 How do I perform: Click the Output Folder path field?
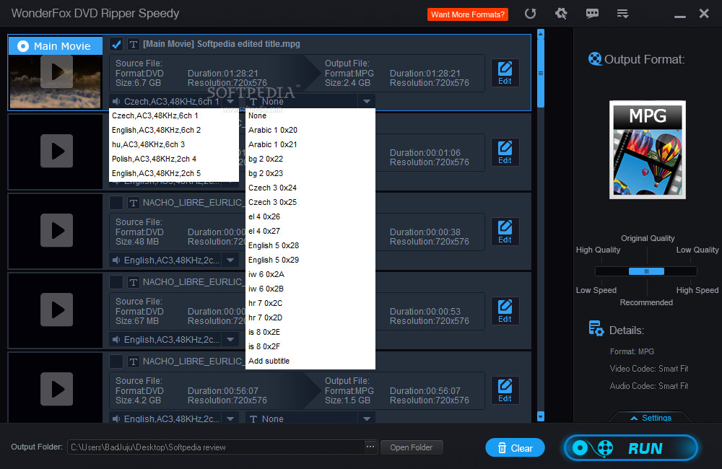[215, 447]
